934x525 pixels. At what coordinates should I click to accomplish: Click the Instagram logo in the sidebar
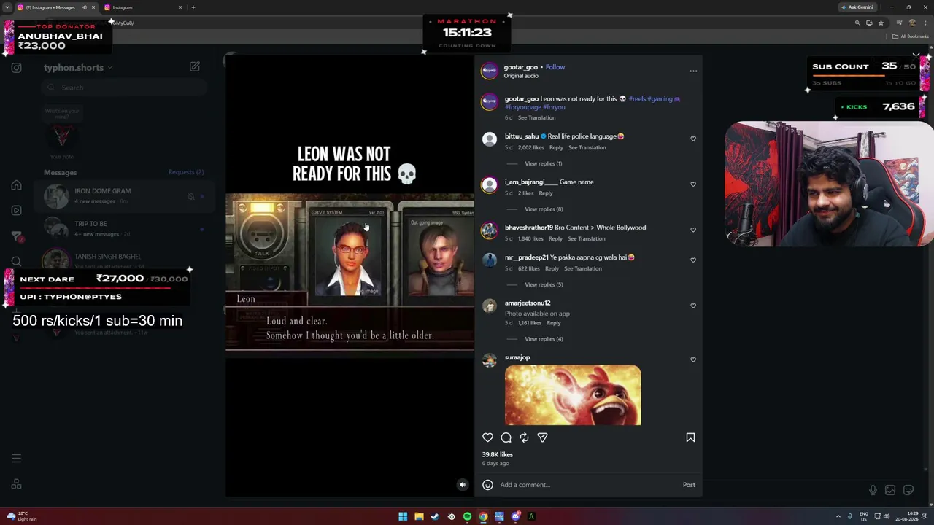point(16,68)
